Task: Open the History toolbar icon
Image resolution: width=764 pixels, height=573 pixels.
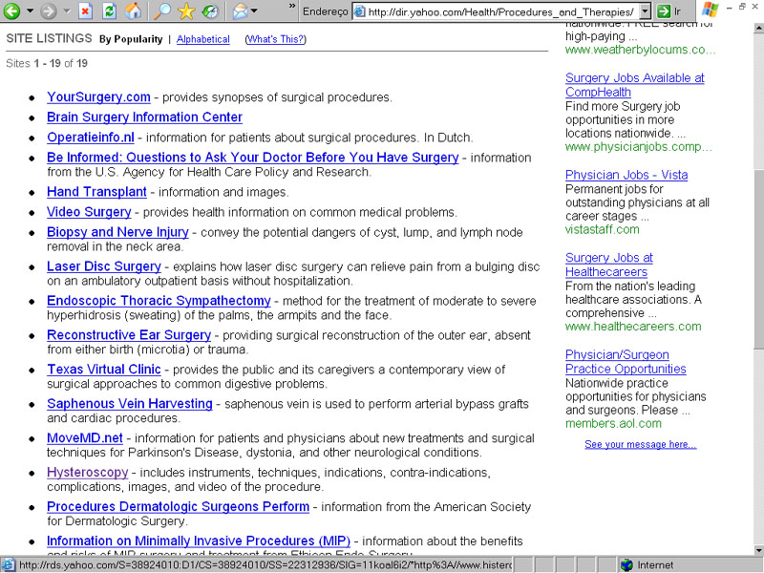Action: click(x=209, y=11)
